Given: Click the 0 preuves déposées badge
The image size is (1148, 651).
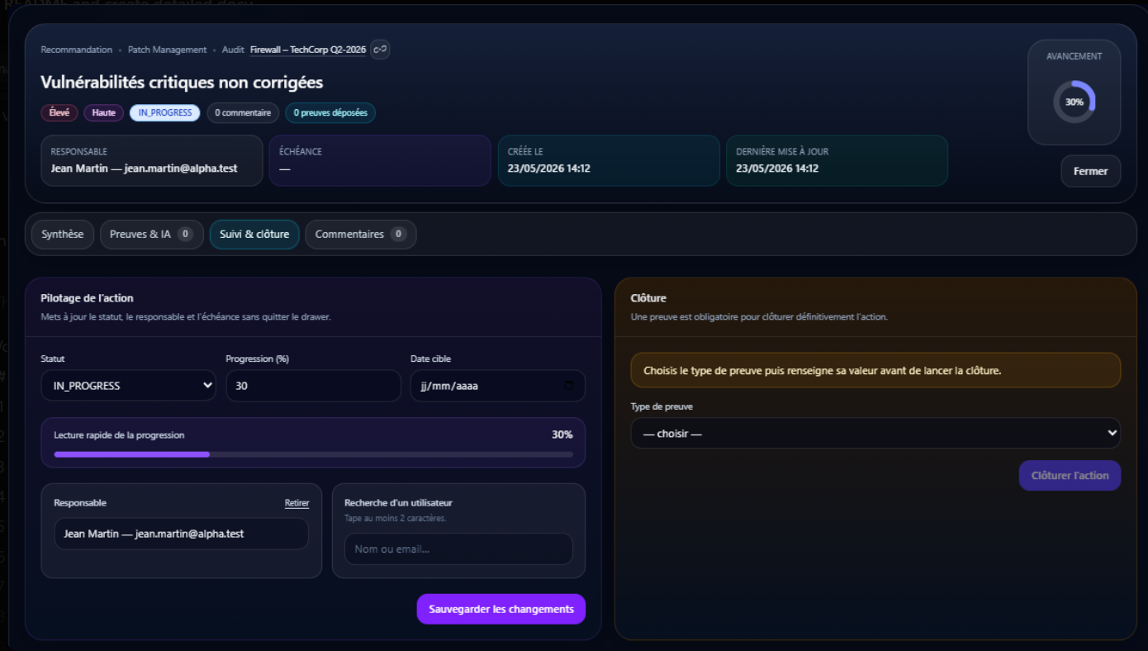Looking at the screenshot, I should tap(330, 112).
